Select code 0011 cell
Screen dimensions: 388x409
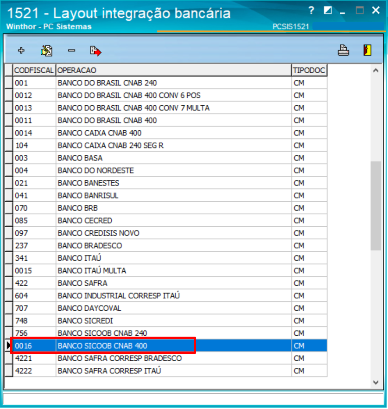(34, 120)
